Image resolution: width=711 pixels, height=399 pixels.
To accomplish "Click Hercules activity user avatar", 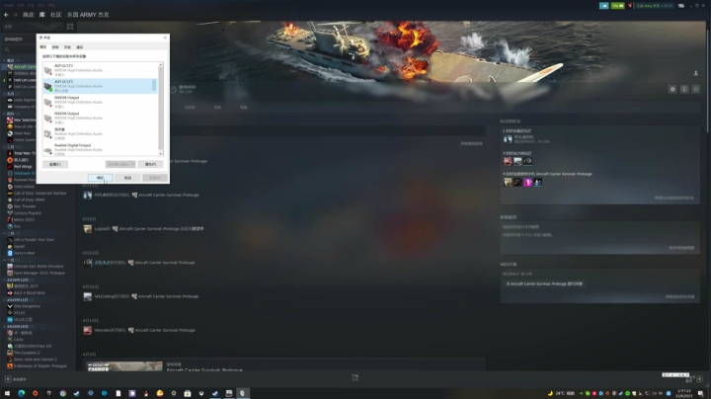I will (88, 330).
